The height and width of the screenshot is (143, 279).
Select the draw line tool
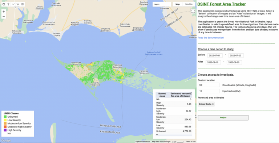click(x=13, y=4)
